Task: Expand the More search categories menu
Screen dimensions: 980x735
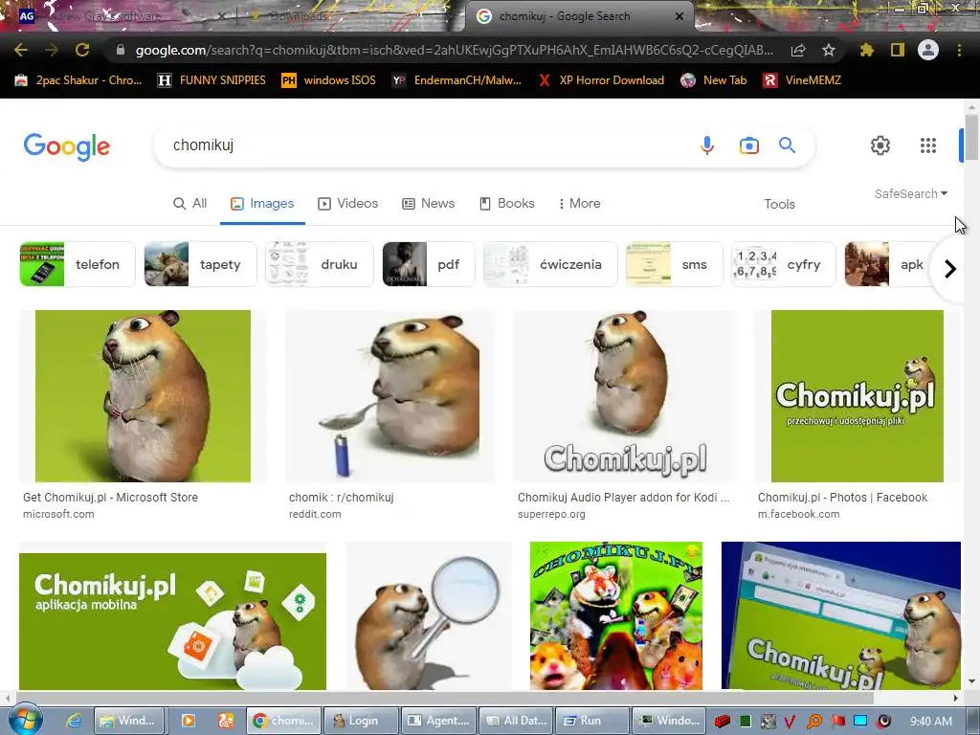Action: click(x=579, y=204)
